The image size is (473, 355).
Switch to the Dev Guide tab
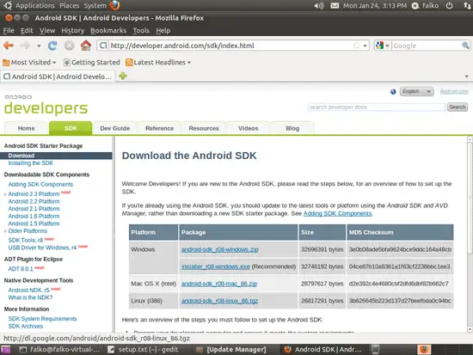click(x=115, y=128)
